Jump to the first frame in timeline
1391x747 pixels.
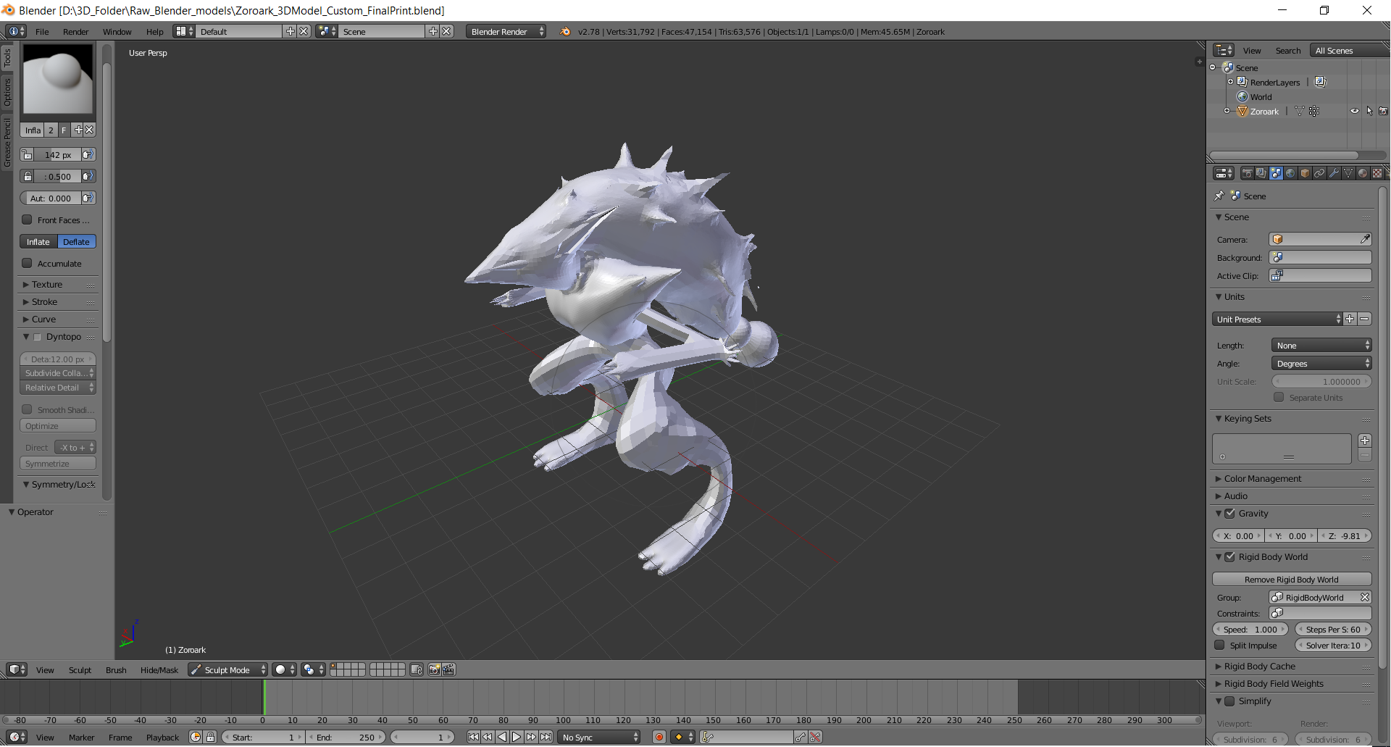click(473, 737)
